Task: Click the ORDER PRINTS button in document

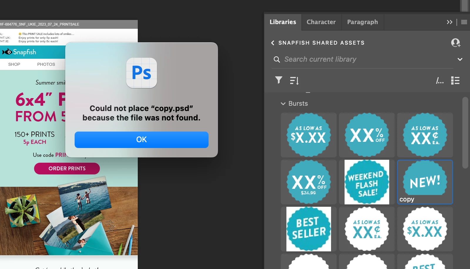Action: (x=67, y=169)
